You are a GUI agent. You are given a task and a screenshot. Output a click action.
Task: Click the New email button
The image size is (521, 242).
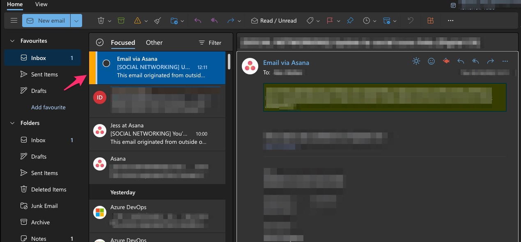tap(46, 20)
